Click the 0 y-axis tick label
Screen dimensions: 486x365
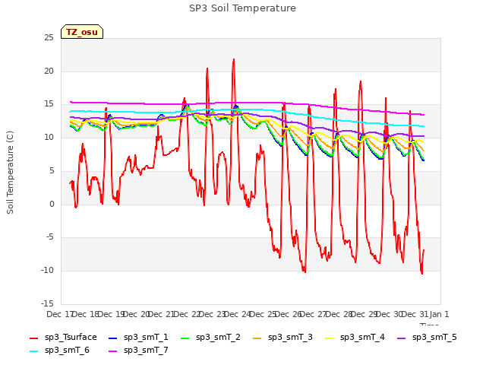coord(52,205)
